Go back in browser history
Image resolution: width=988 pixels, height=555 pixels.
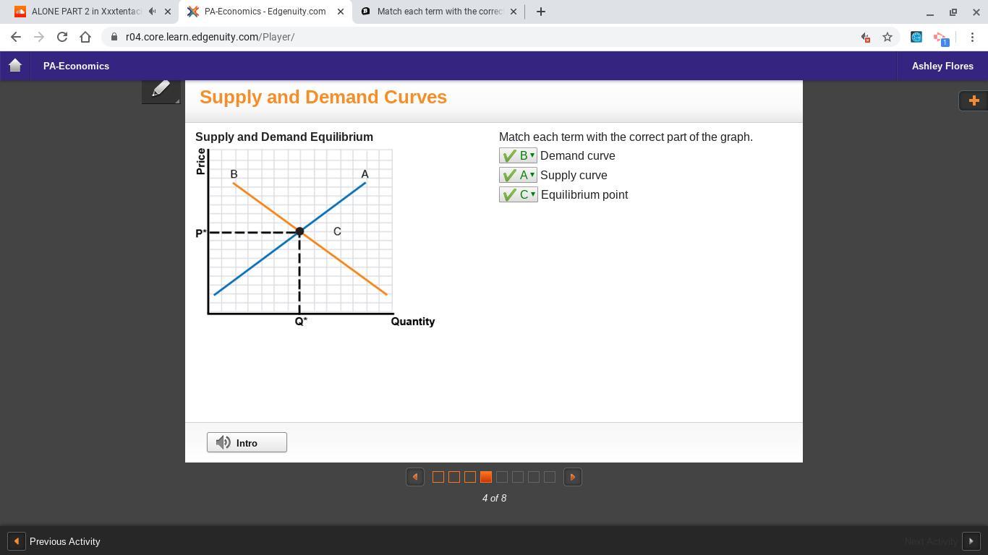[16, 37]
